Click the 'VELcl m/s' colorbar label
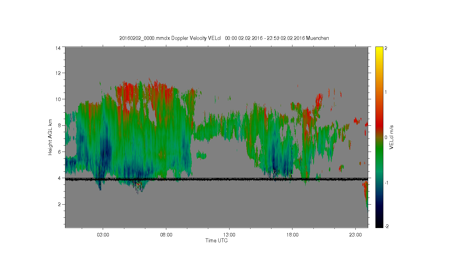 point(392,137)
